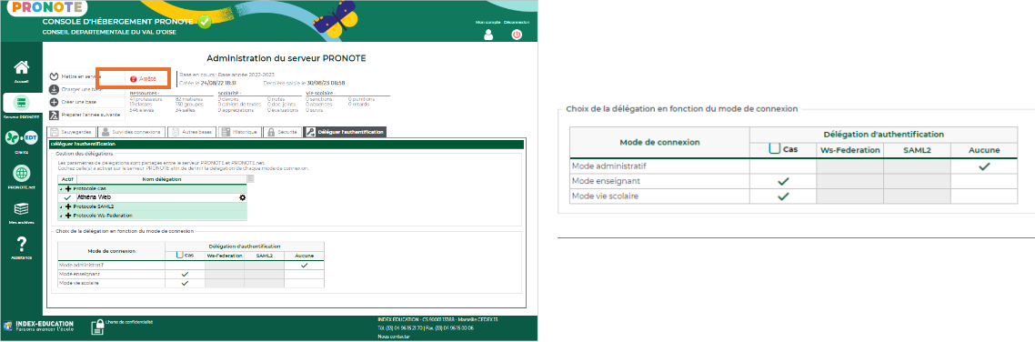Click the Mettre en service button label
Image resolution: width=1035 pixels, height=342 pixels.
coord(81,76)
